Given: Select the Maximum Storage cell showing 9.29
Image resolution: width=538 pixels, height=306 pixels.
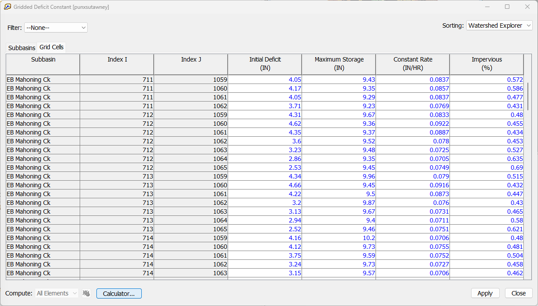Looking at the screenshot, I should point(339,97).
